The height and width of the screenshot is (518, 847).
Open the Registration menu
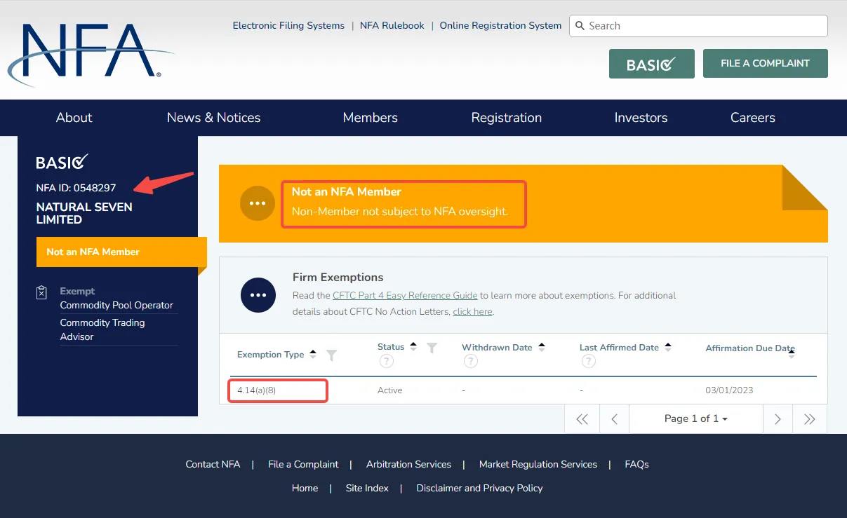506,118
